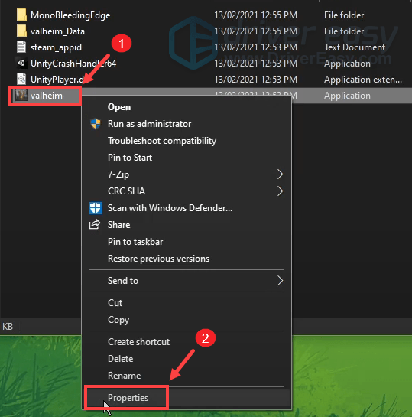Click the steam_appid text document icon

21,47
